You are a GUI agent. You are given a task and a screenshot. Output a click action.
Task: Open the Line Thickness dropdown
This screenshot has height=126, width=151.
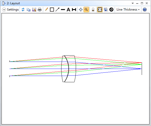point(128,10)
